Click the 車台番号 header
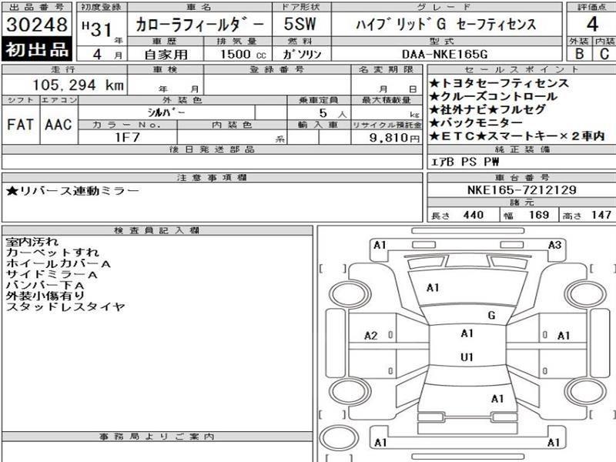This screenshot has width=616, height=462. click(522, 178)
